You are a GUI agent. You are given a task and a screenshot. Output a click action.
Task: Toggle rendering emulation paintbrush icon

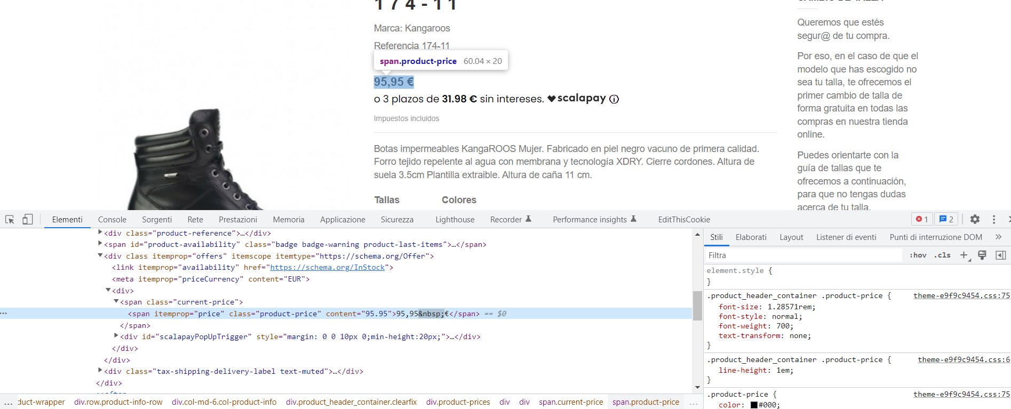[982, 255]
